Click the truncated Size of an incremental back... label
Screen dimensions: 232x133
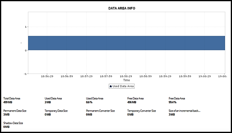pos(185,111)
